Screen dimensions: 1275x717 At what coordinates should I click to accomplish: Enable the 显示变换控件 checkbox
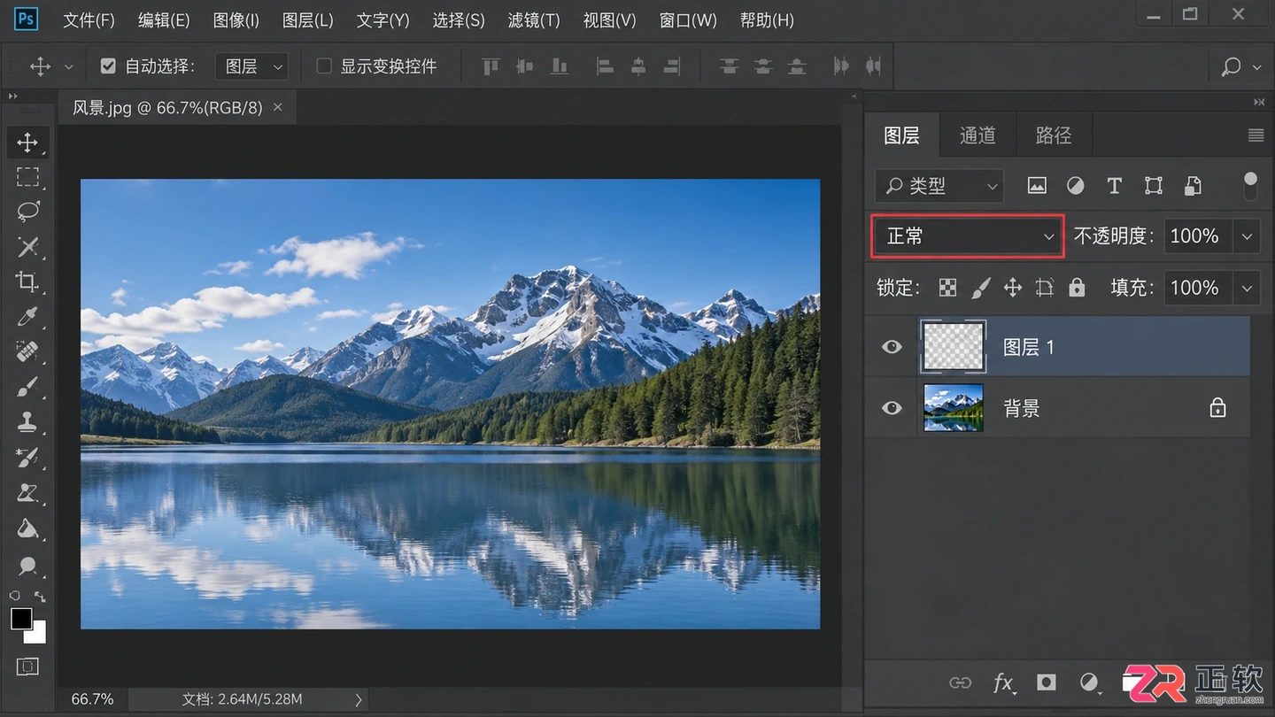pyautogui.click(x=324, y=66)
